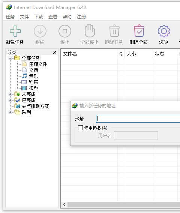Open the 查看 menu
The image size is (180, 213).
tap(53, 17)
